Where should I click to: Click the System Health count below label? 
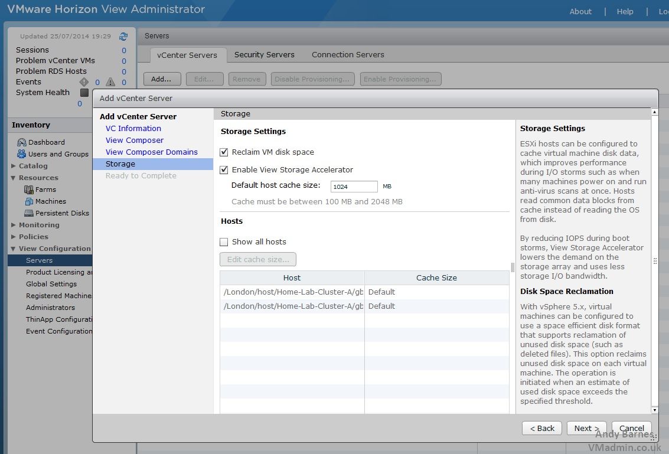coord(79,104)
